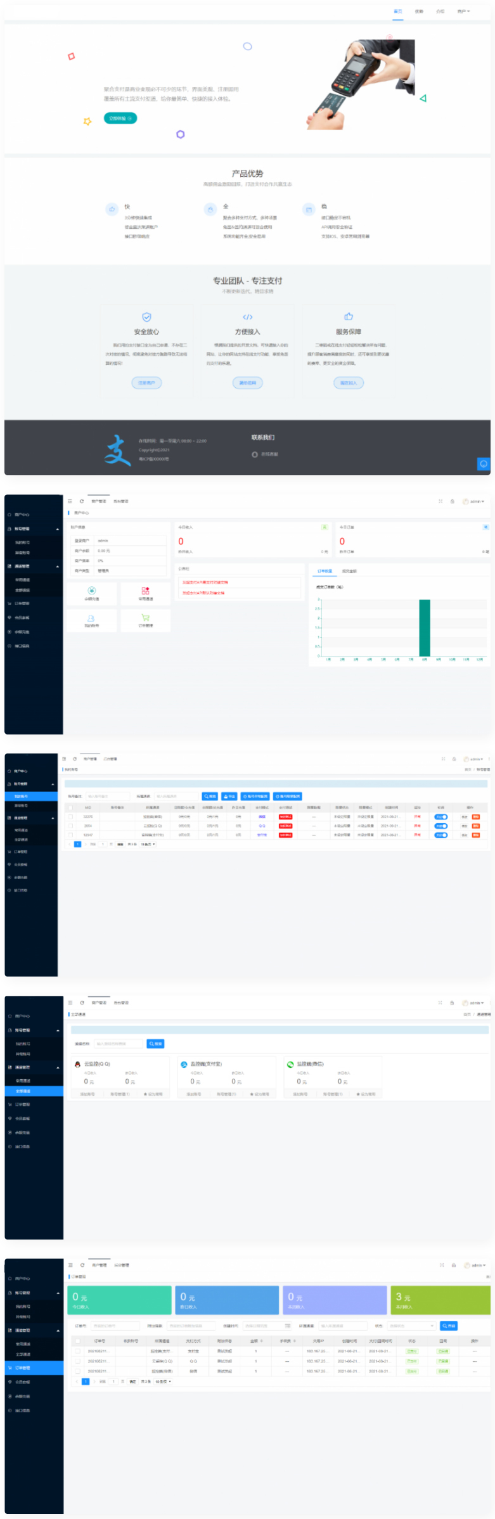Check the checkbox for account row 2656
Image resolution: width=495 pixels, height=1519 pixels.
[70, 826]
